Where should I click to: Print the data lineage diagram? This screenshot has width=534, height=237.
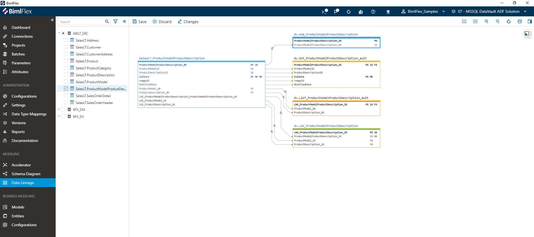pos(520,21)
